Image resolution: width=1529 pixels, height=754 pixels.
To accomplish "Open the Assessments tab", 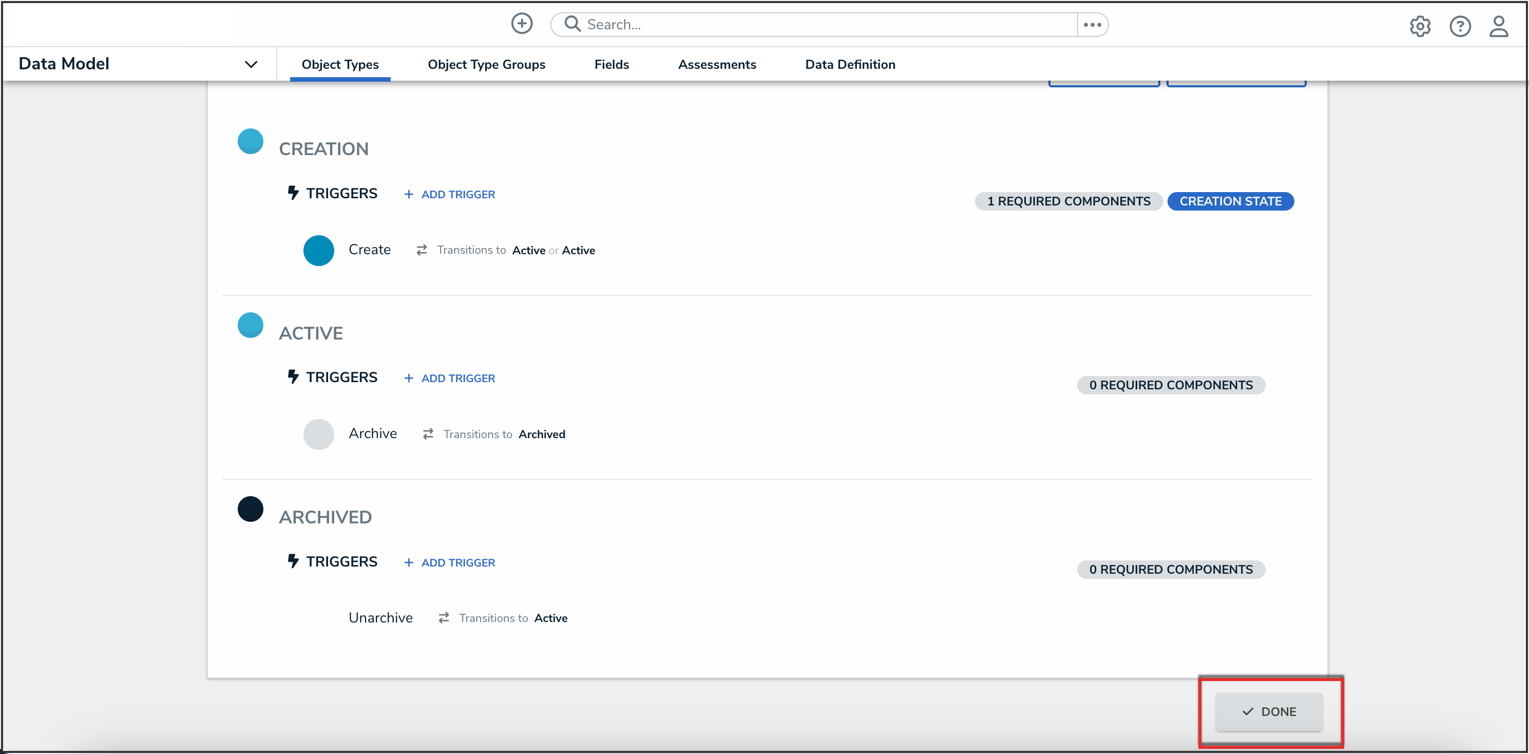I will point(716,64).
